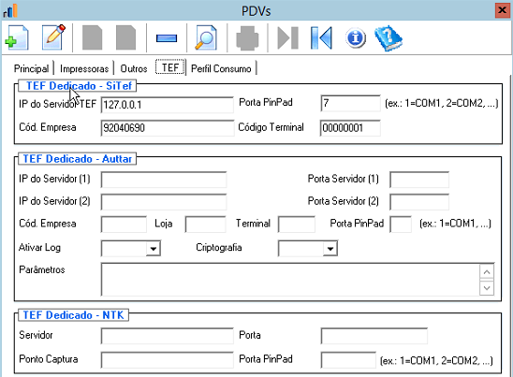Click the SiTef Cód. Empresa field

click(x=168, y=127)
